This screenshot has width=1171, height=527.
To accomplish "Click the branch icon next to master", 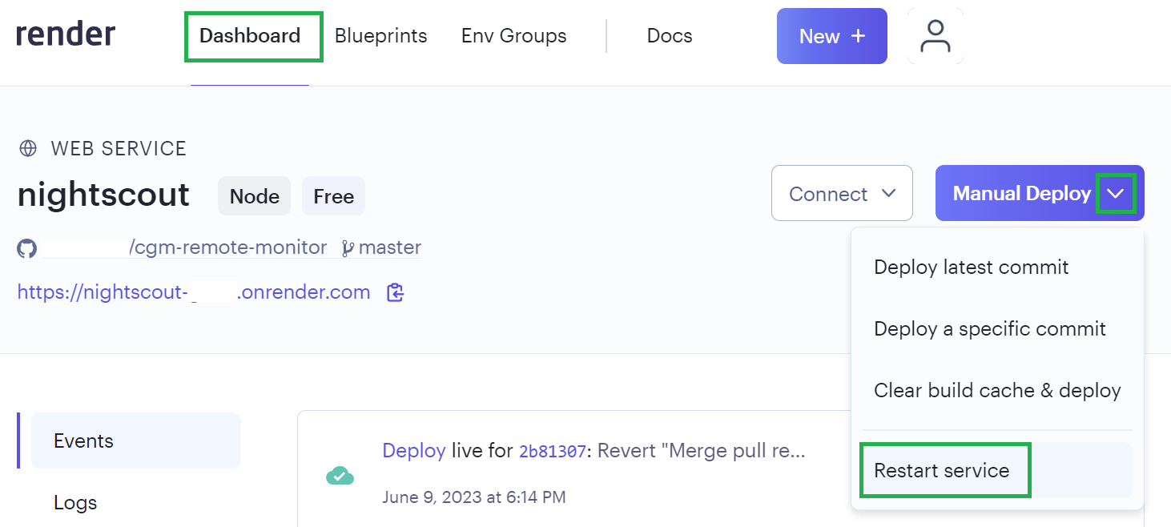I will tap(348, 248).
